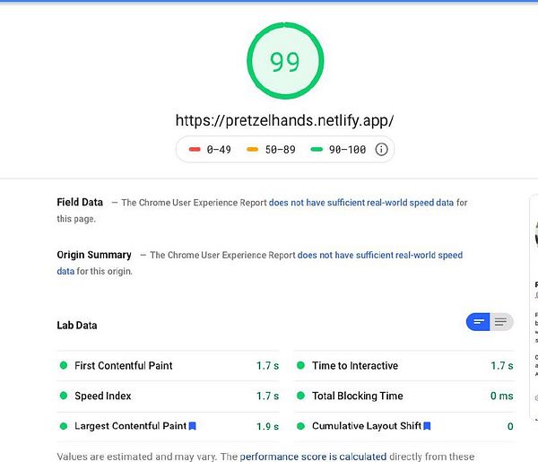
Task: Open Field Data insufficient speed data link
Action: tap(361, 203)
